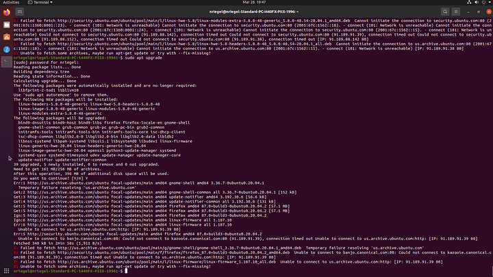Restore the terminal window size
Viewport: 493px width, 277px height.
(477, 12)
